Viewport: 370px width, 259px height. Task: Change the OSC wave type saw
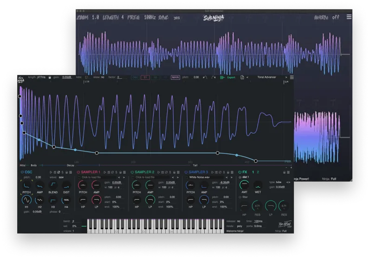pos(61,177)
